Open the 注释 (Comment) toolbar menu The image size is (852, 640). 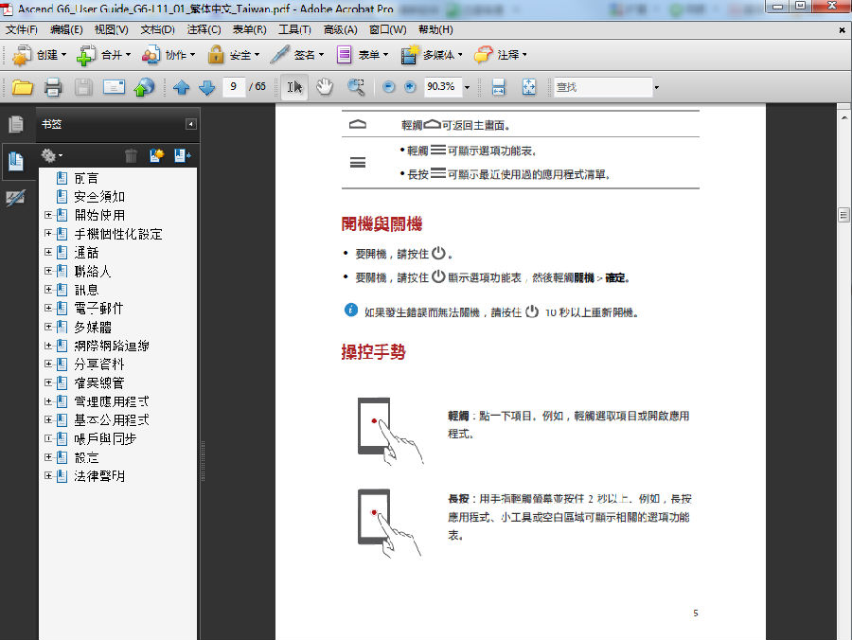pos(500,55)
